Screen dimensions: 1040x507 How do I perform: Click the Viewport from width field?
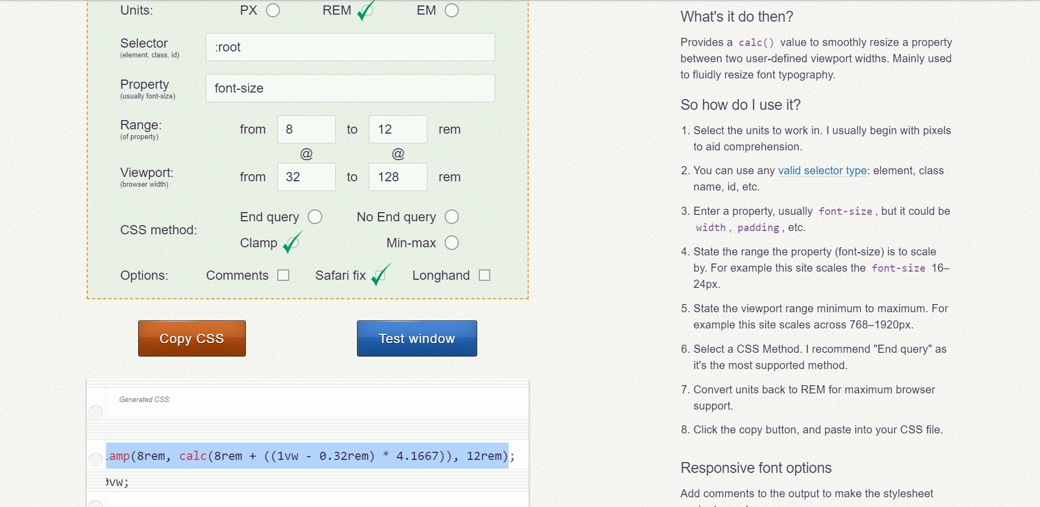[x=306, y=177]
